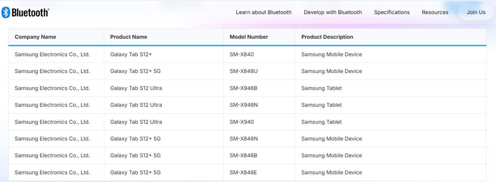The height and width of the screenshot is (182, 496).
Task: Select model number SM-X940
Action: (242, 122)
